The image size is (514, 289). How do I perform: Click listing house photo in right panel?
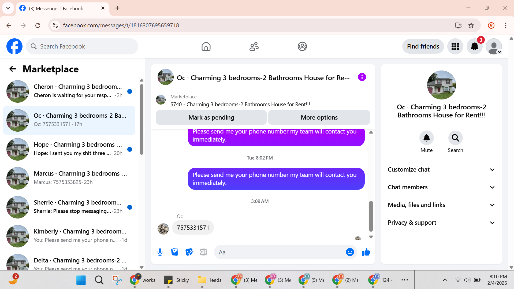pos(441,85)
